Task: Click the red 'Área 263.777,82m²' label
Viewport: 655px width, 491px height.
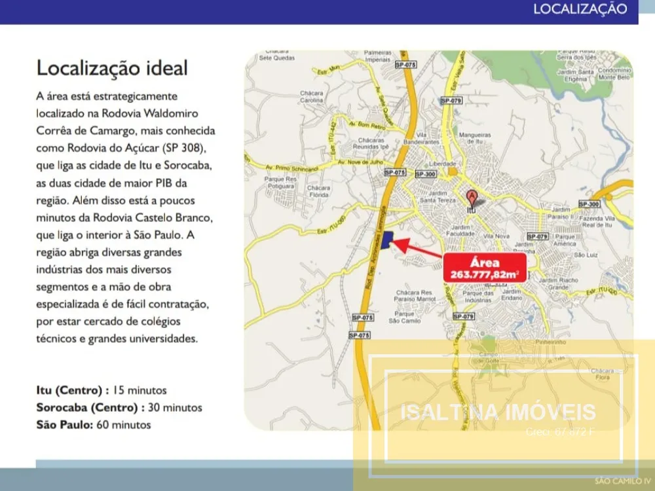Action: click(x=485, y=268)
